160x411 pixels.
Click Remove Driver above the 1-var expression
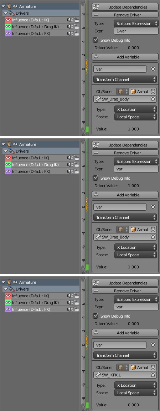point(125,15)
